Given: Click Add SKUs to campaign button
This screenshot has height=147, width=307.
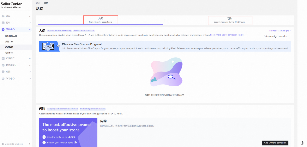Looking at the screenshot, I should [x=275, y=143].
